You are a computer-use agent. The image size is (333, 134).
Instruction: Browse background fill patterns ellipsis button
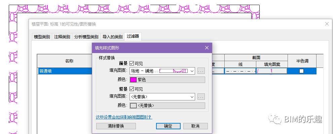point(201,97)
